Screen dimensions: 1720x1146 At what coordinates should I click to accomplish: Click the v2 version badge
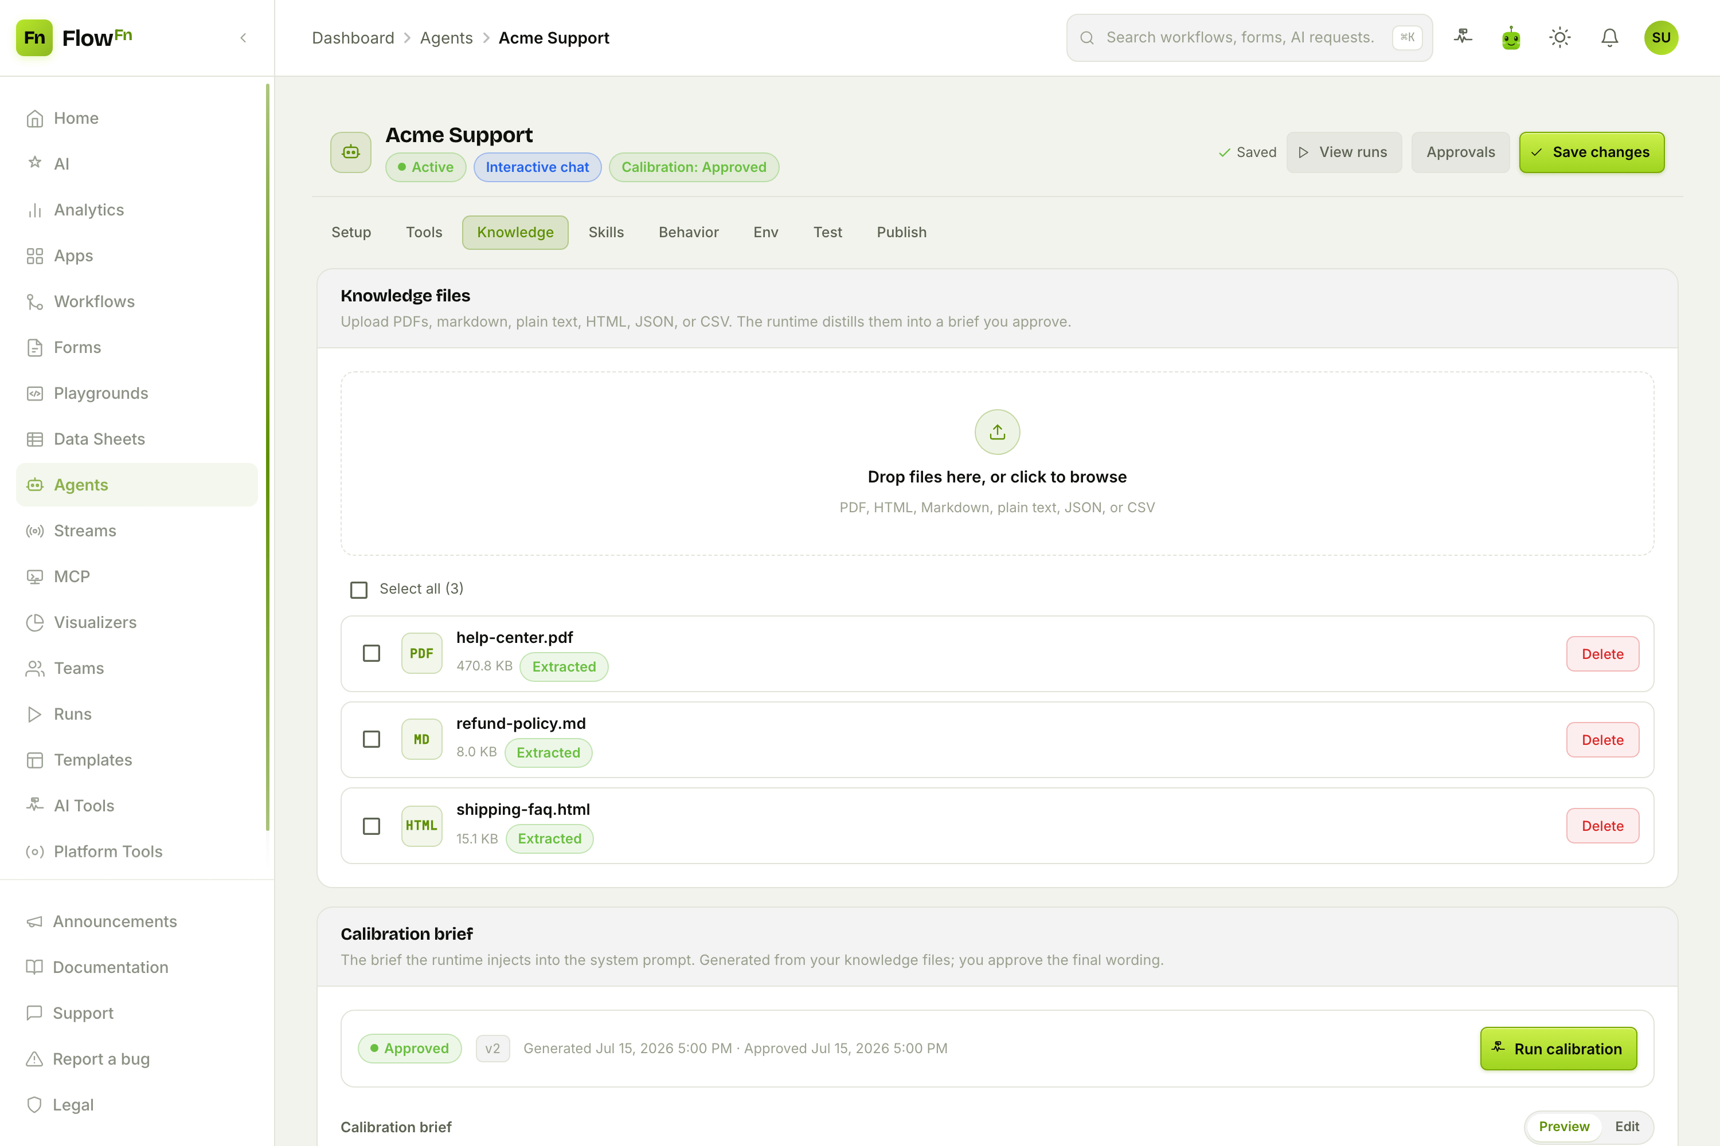[x=493, y=1048]
